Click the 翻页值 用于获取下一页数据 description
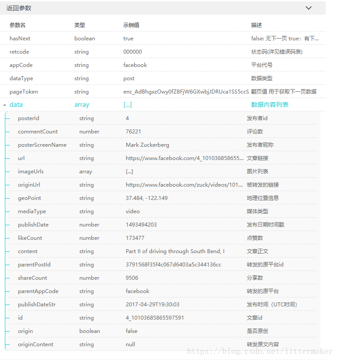 (x=284, y=92)
